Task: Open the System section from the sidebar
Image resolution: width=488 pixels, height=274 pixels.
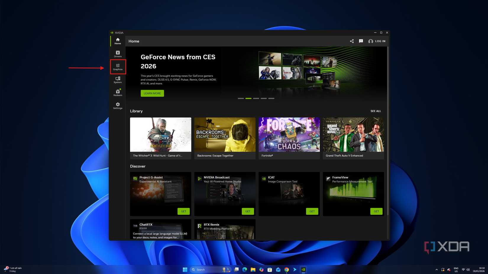Action: 117,80
